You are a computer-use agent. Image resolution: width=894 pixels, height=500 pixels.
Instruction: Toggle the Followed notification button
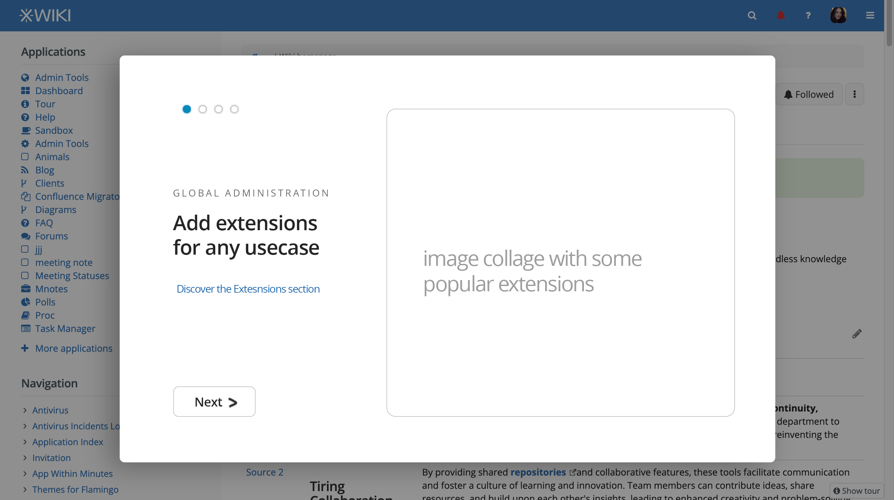(809, 94)
